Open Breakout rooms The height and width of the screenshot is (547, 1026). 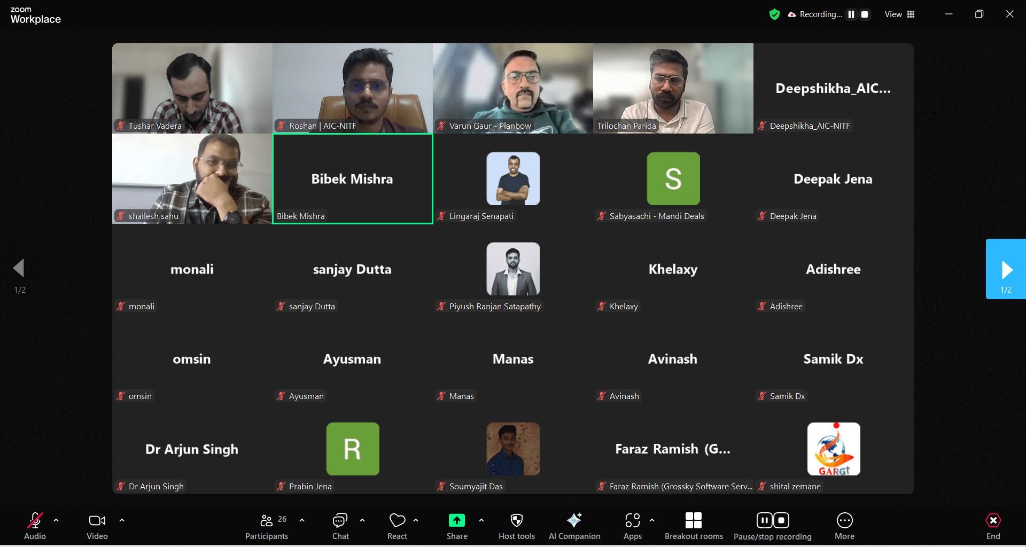[x=694, y=526]
